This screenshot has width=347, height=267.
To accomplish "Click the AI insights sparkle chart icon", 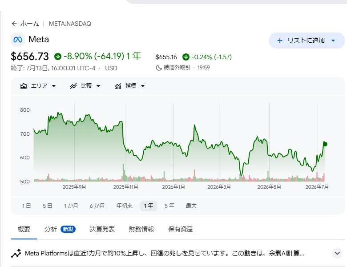I will pyautogui.click(x=16, y=253).
